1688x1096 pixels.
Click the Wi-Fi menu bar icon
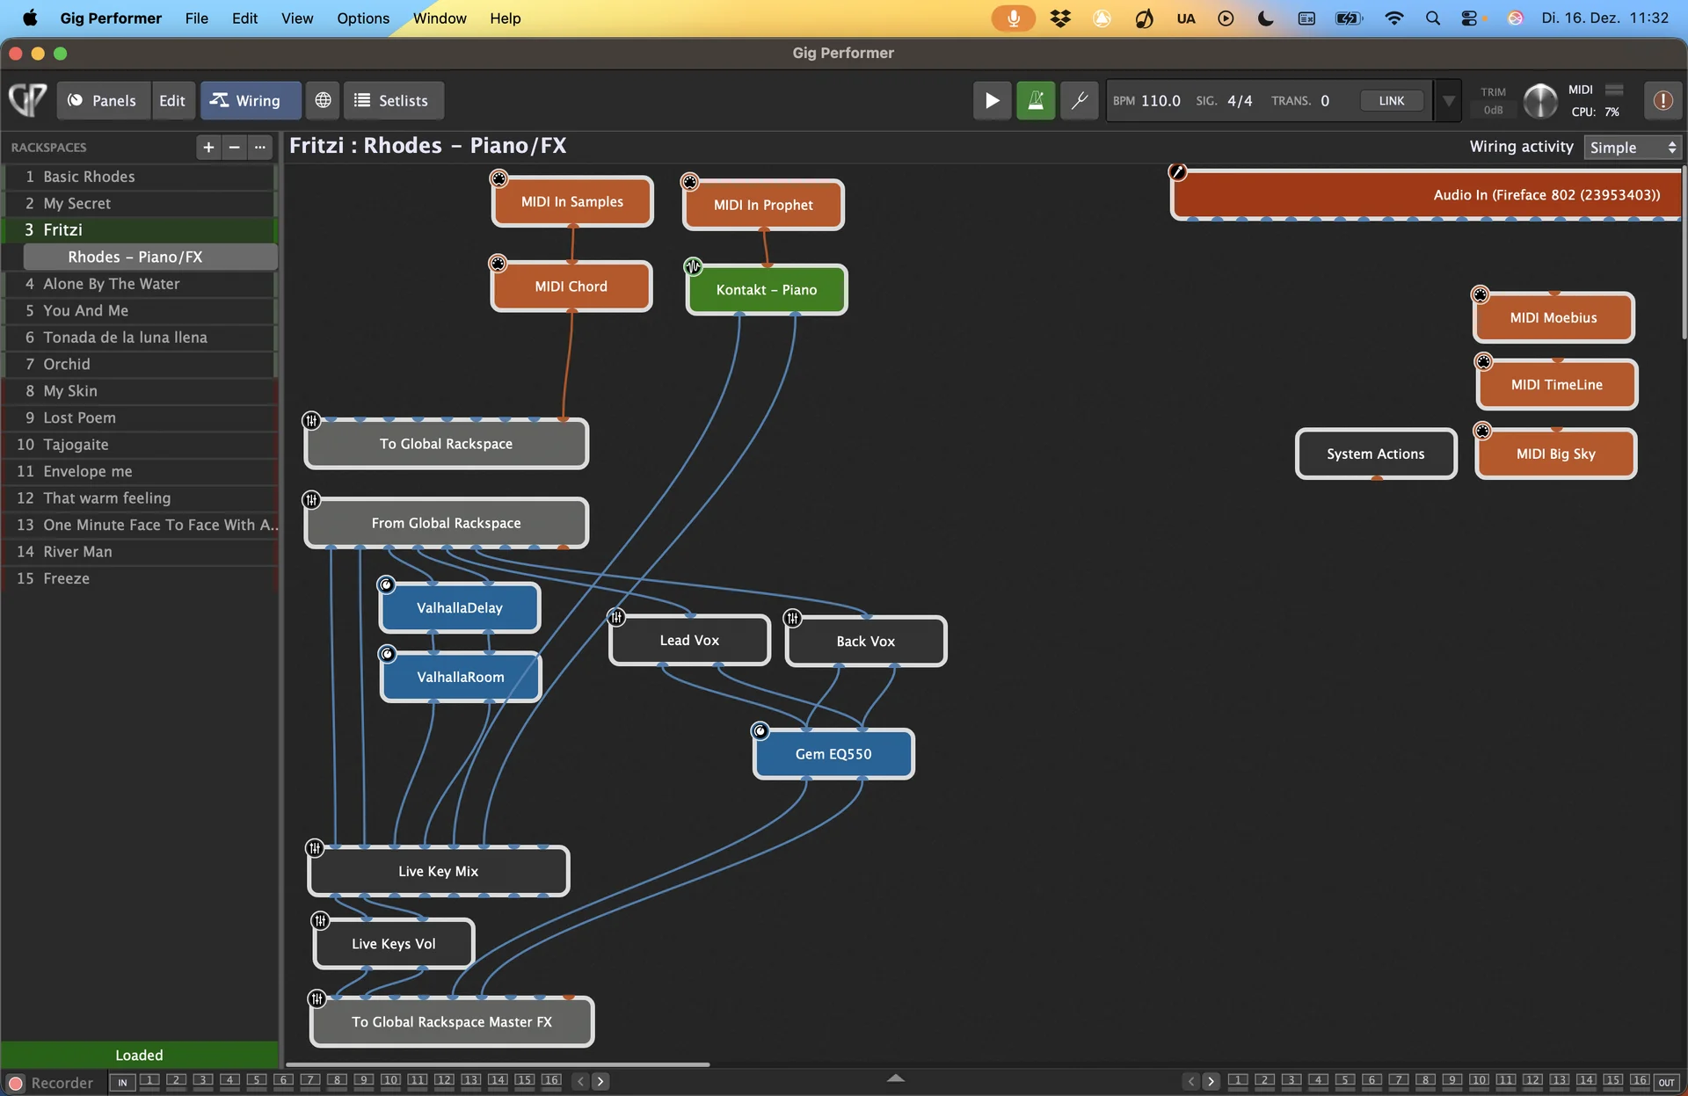[x=1393, y=18]
